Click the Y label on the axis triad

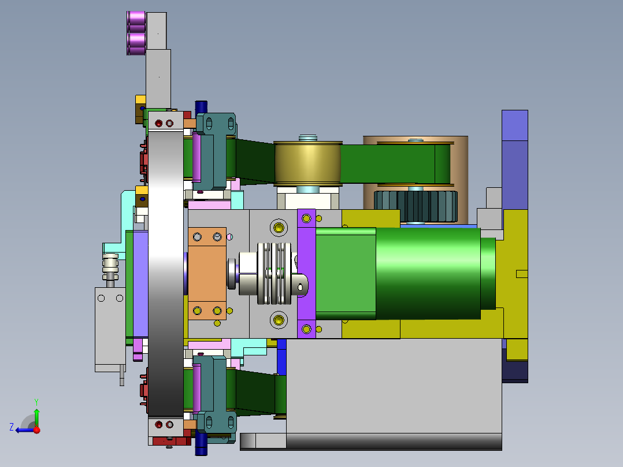(x=36, y=402)
